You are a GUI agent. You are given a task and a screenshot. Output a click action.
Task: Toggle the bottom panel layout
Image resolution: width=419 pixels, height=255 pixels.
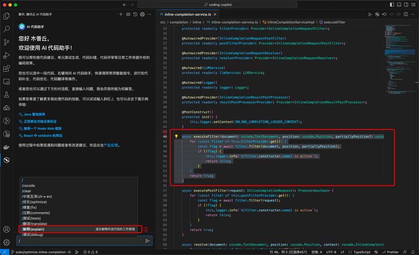coord(399,5)
